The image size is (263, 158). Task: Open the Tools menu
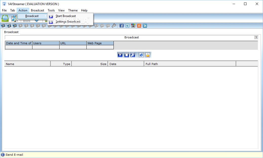pos(51,10)
